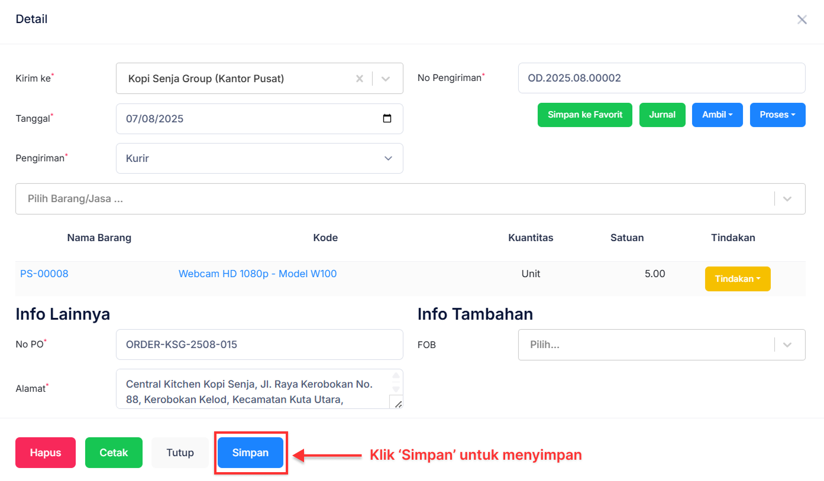824x481 pixels.
Task: Clear the Kirim ke selection with the x icon
Action: pos(360,78)
